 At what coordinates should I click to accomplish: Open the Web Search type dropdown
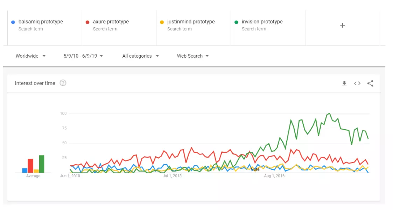coord(193,56)
